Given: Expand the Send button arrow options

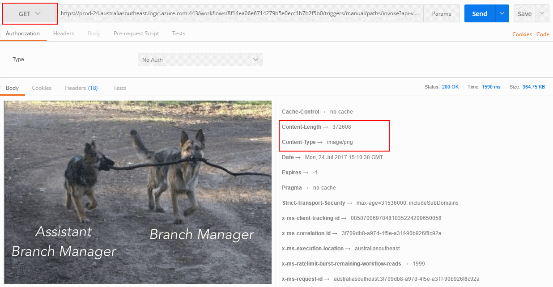Looking at the screenshot, I should pos(502,14).
